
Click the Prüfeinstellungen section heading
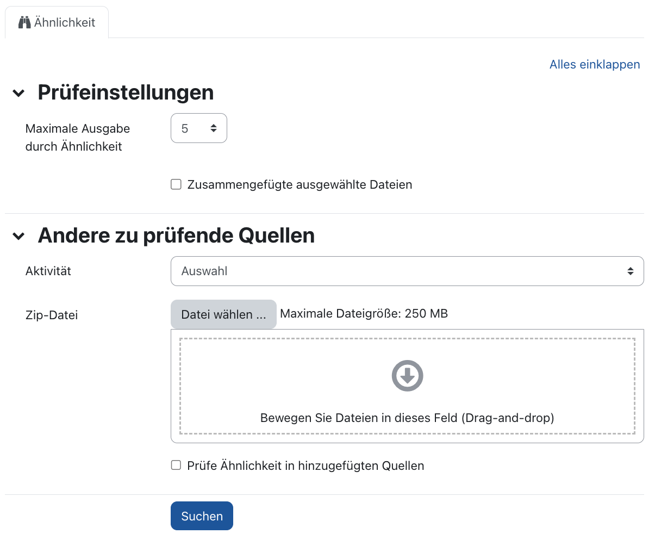point(125,92)
